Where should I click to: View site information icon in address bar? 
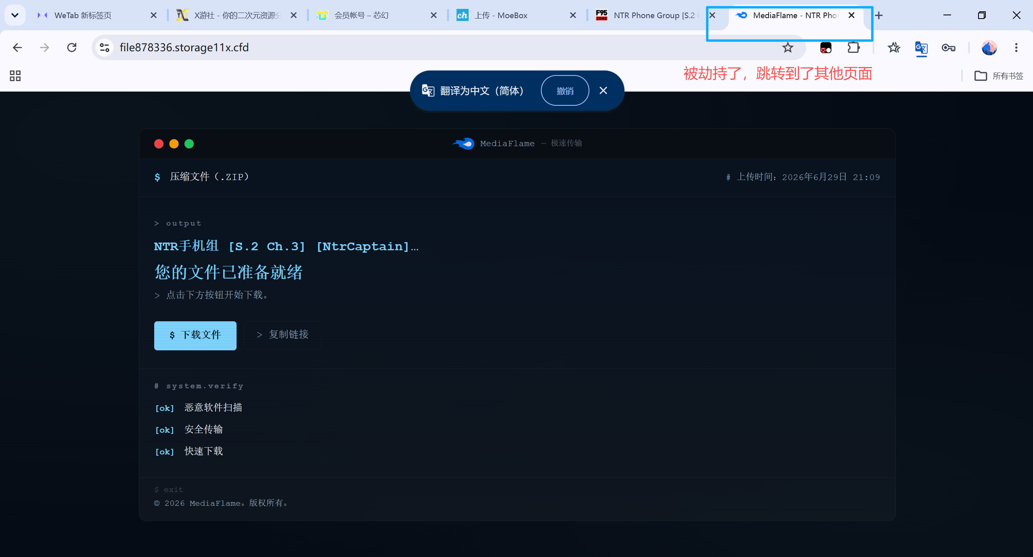(x=105, y=48)
